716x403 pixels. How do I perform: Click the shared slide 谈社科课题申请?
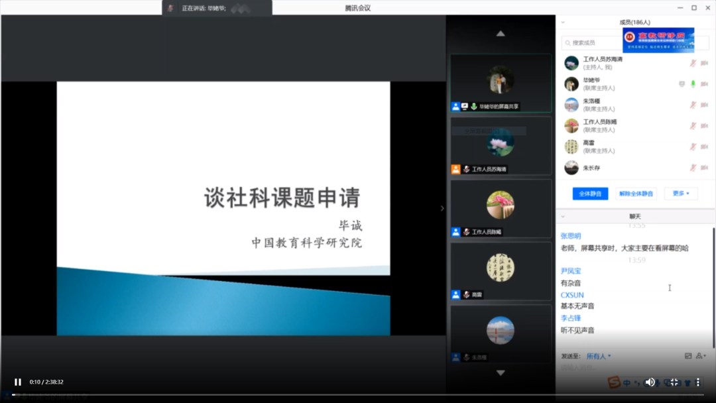coord(223,209)
